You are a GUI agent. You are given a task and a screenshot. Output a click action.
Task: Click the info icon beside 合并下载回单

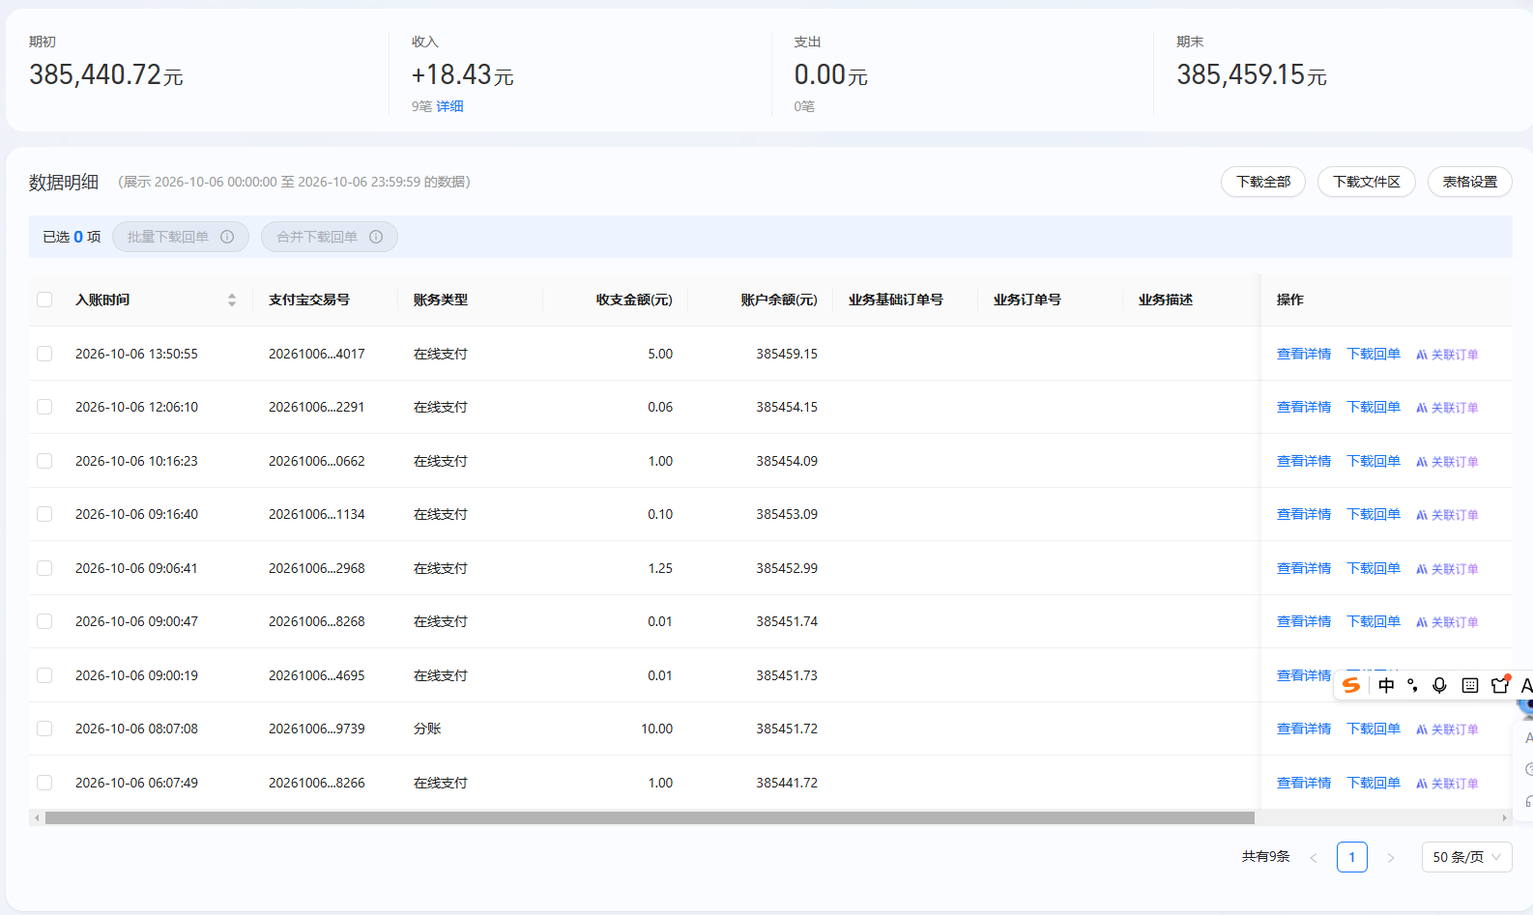[376, 237]
